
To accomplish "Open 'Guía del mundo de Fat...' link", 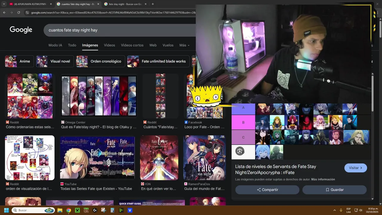I will pyautogui.click(x=204, y=189).
